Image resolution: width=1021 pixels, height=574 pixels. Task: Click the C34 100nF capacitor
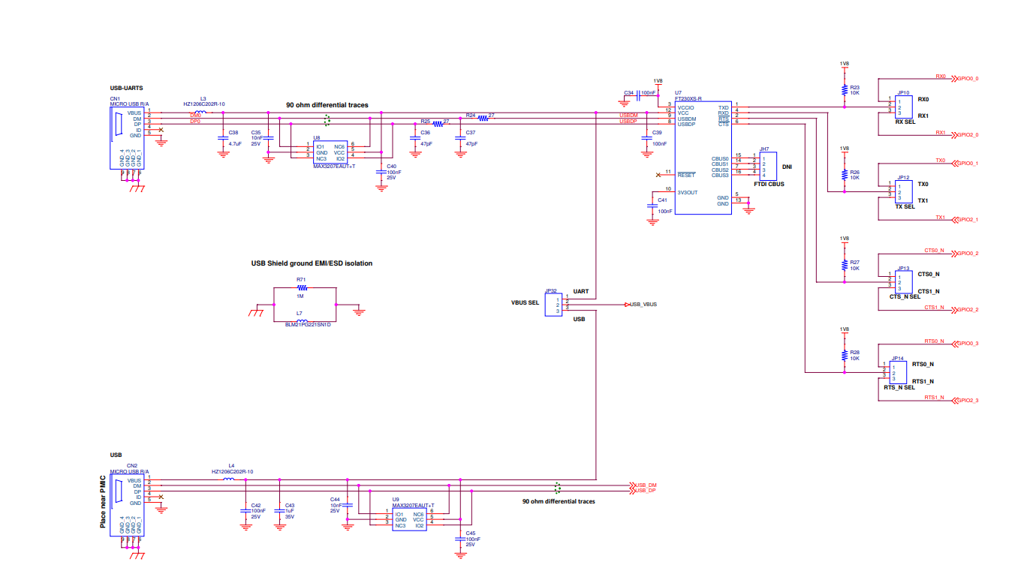tap(637, 97)
